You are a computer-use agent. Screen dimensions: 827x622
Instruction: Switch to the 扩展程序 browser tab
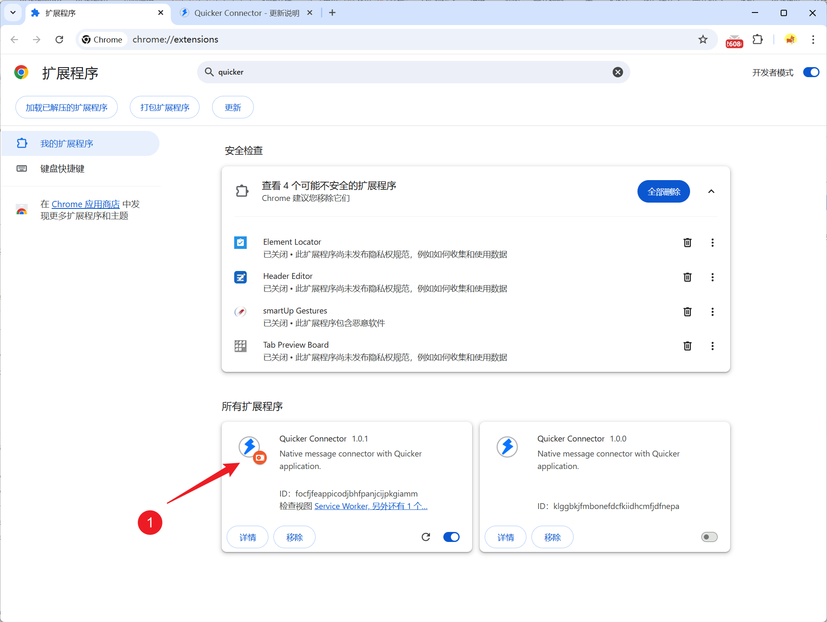pyautogui.click(x=98, y=13)
